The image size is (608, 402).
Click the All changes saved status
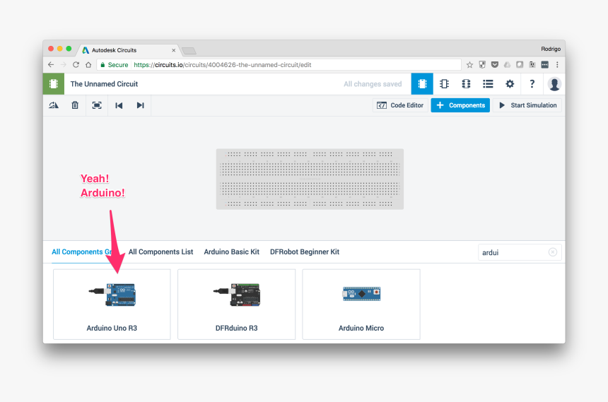click(373, 84)
